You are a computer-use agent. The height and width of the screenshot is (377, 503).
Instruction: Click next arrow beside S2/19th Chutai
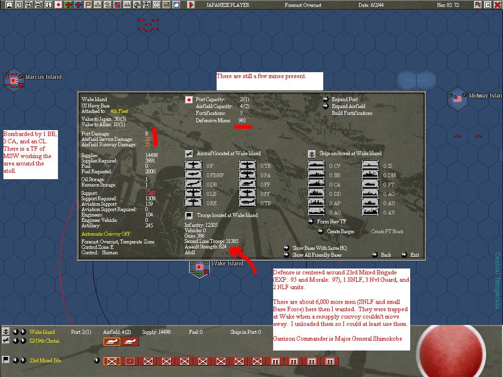[x=23, y=341]
